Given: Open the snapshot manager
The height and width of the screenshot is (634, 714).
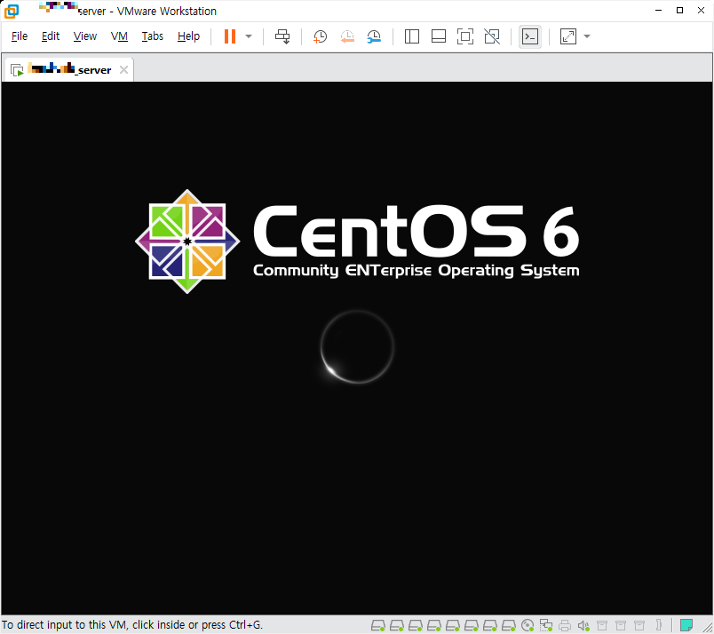Looking at the screenshot, I should (x=374, y=36).
